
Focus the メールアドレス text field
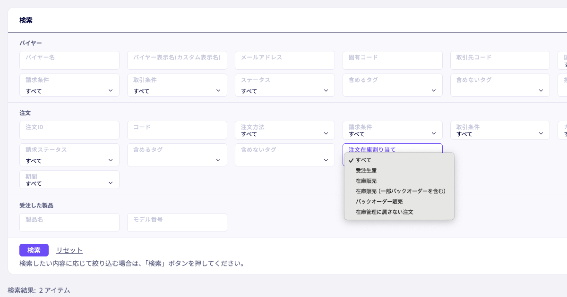click(284, 61)
